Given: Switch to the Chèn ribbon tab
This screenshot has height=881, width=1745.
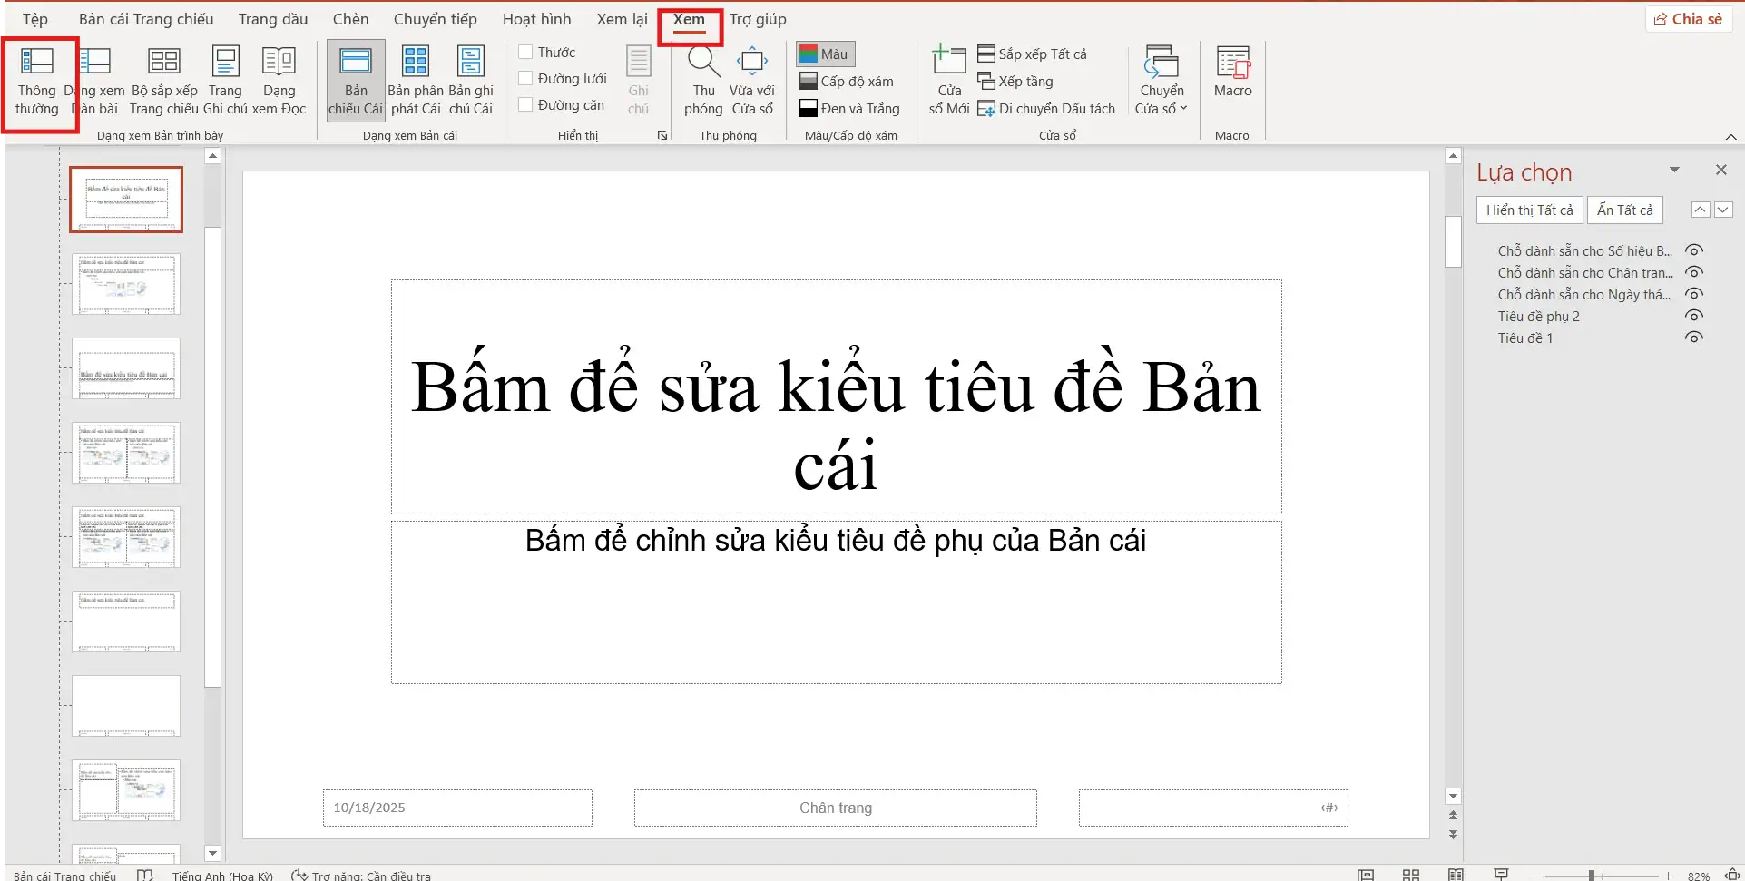Looking at the screenshot, I should pyautogui.click(x=349, y=18).
